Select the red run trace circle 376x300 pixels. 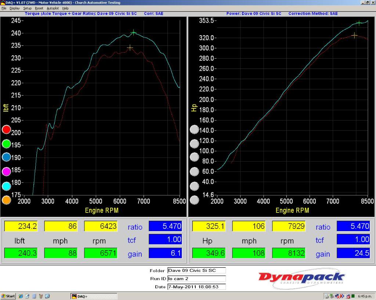point(6,129)
